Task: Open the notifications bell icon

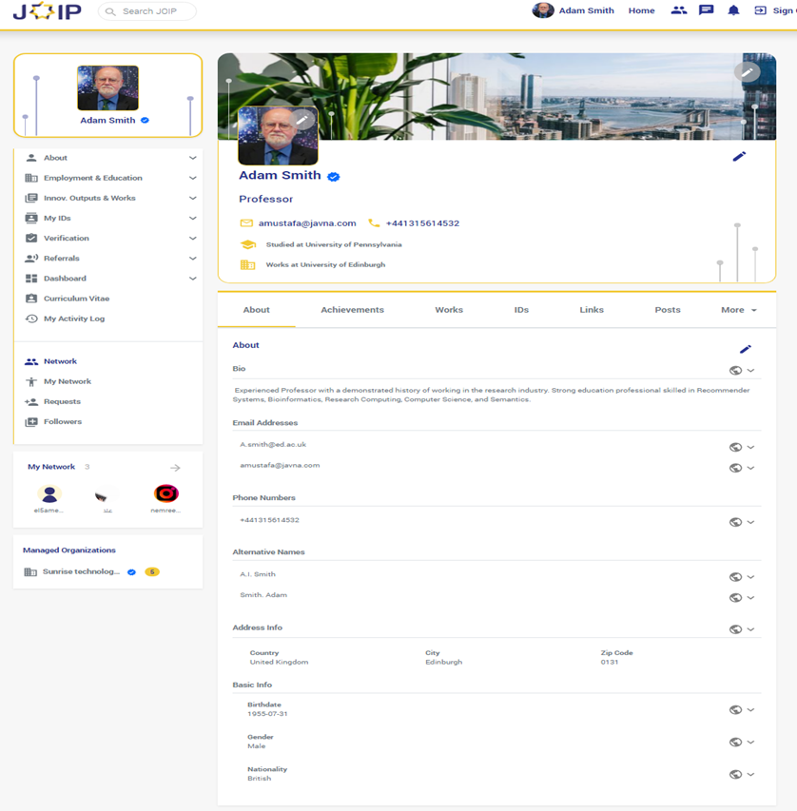Action: tap(733, 10)
